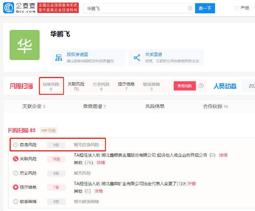The width and height of the screenshot is (255, 211).
Task: Click the 敏感舆情 row status icon
Action: click(x=16, y=201)
